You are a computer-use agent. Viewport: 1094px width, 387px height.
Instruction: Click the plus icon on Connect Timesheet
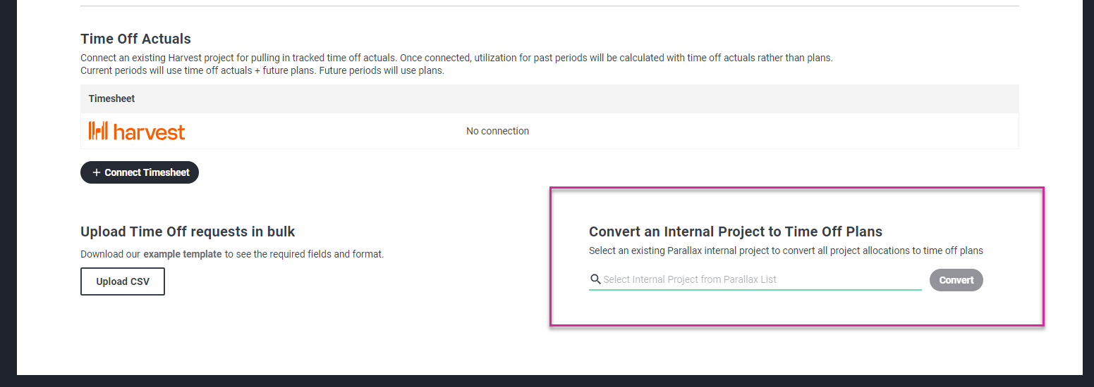point(97,172)
